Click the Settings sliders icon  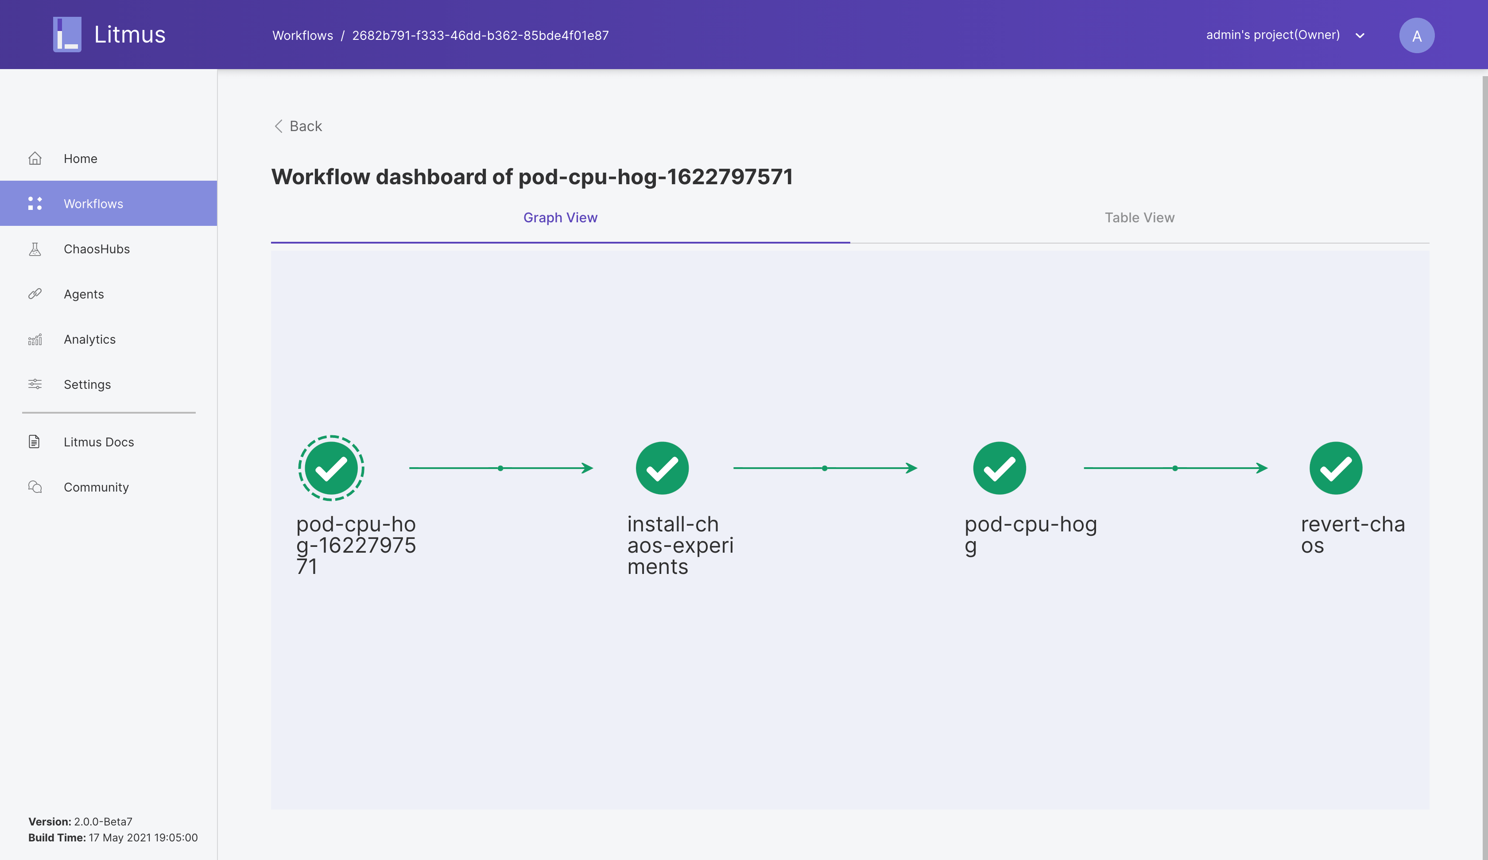point(35,384)
